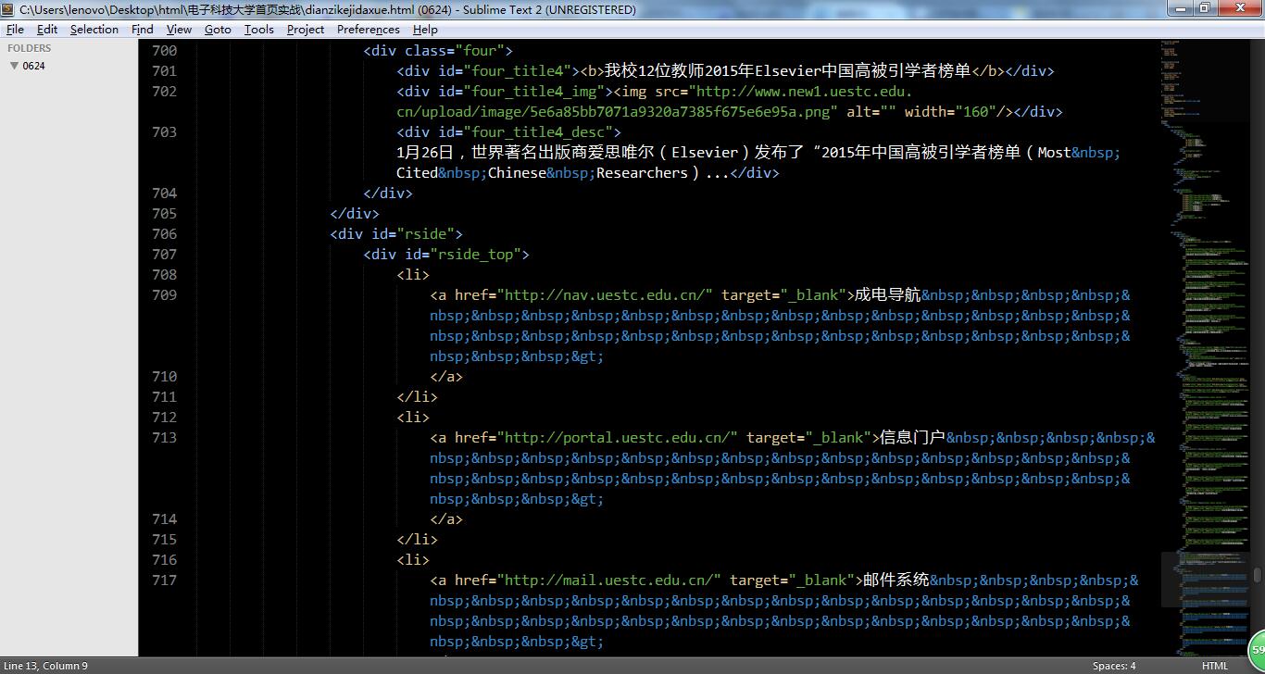Click the text 邮件系统
The height and width of the screenshot is (674, 1265).
(896, 580)
